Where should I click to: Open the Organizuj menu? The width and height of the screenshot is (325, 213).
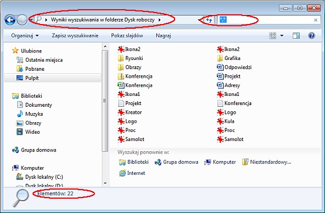pos(25,35)
